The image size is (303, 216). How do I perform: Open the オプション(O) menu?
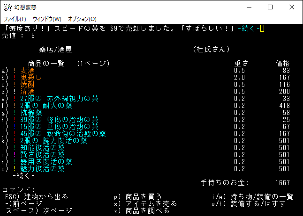click(x=82, y=19)
